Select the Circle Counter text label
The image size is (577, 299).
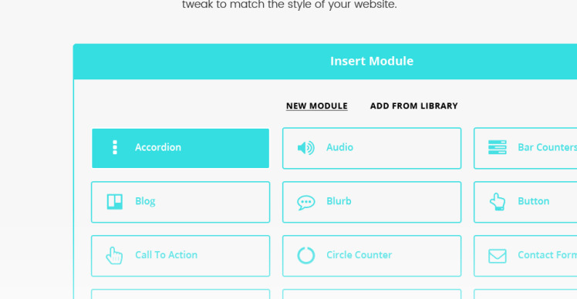coord(359,255)
